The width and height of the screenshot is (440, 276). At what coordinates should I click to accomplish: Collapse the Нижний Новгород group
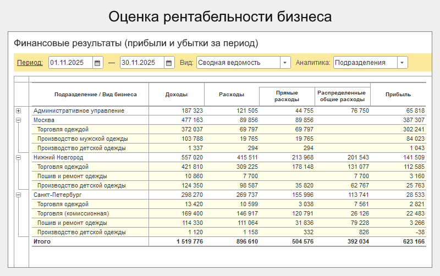[x=18, y=157]
